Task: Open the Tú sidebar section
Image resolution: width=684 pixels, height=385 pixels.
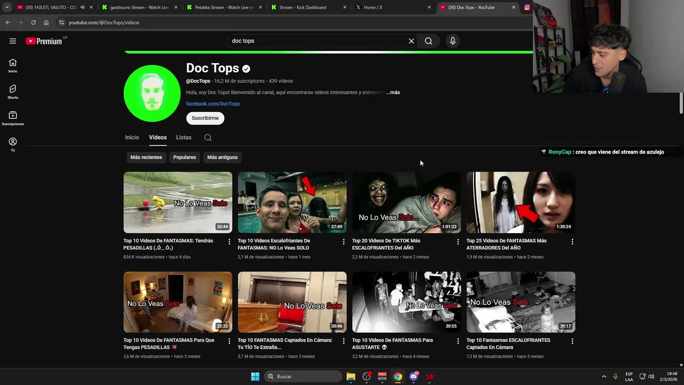Action: (x=13, y=144)
